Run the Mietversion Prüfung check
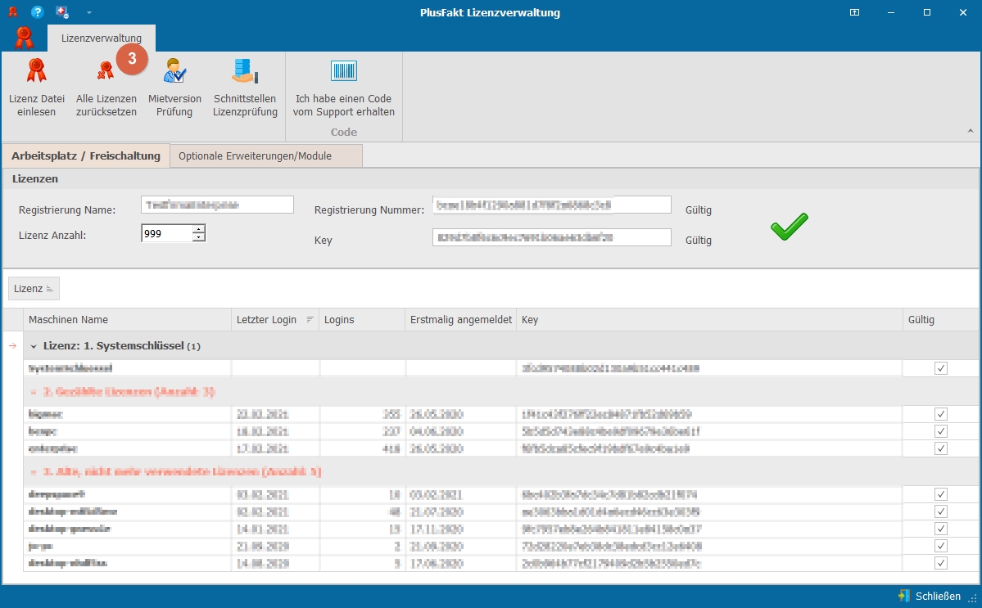The height and width of the screenshot is (608, 982). [174, 88]
